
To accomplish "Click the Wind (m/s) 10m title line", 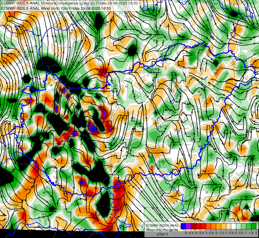I will coord(56,8).
